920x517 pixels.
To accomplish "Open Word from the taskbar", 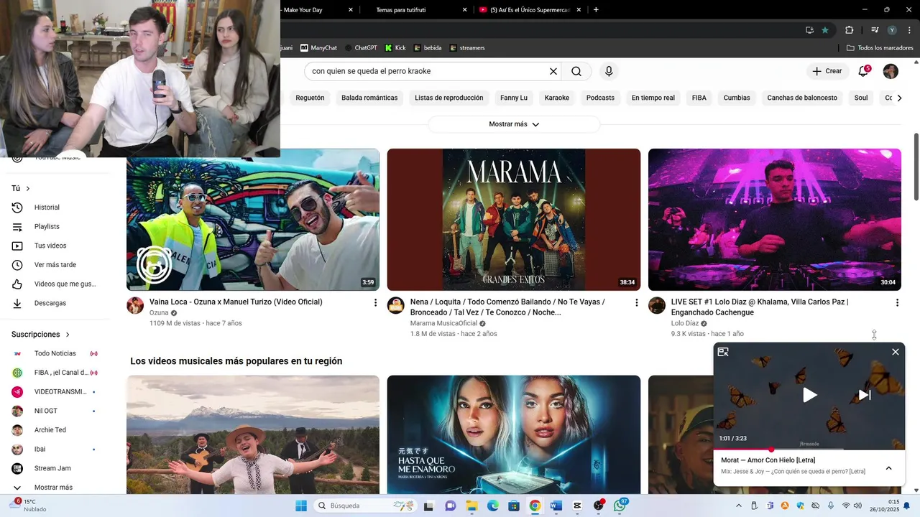I will click(556, 506).
